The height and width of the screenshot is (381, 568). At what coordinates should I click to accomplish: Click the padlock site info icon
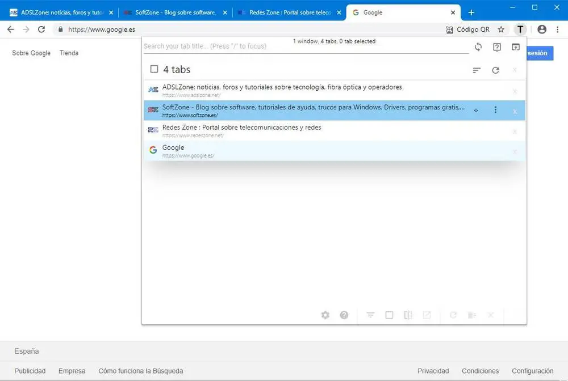[x=61, y=29]
